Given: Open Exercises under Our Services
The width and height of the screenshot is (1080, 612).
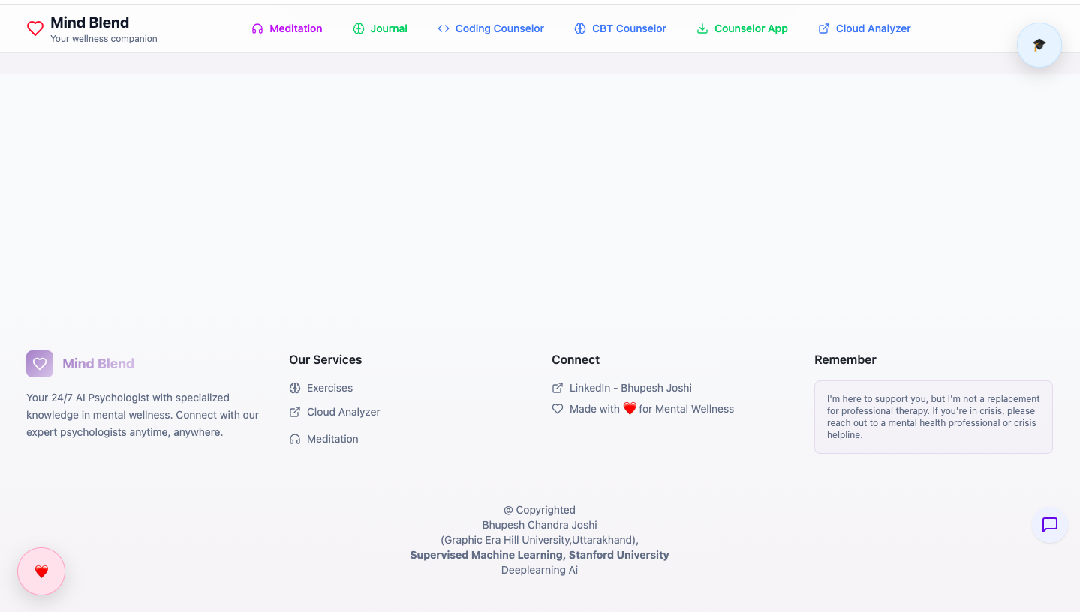Looking at the screenshot, I should pos(321,388).
